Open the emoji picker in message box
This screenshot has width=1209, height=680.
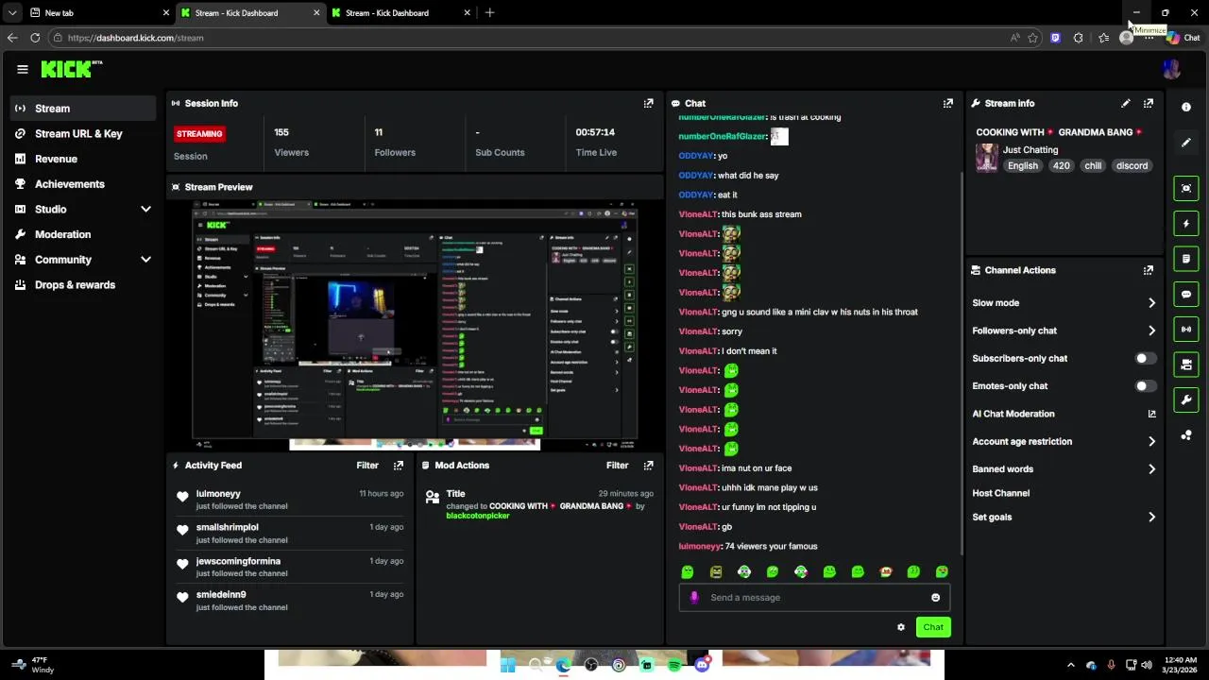(x=935, y=597)
